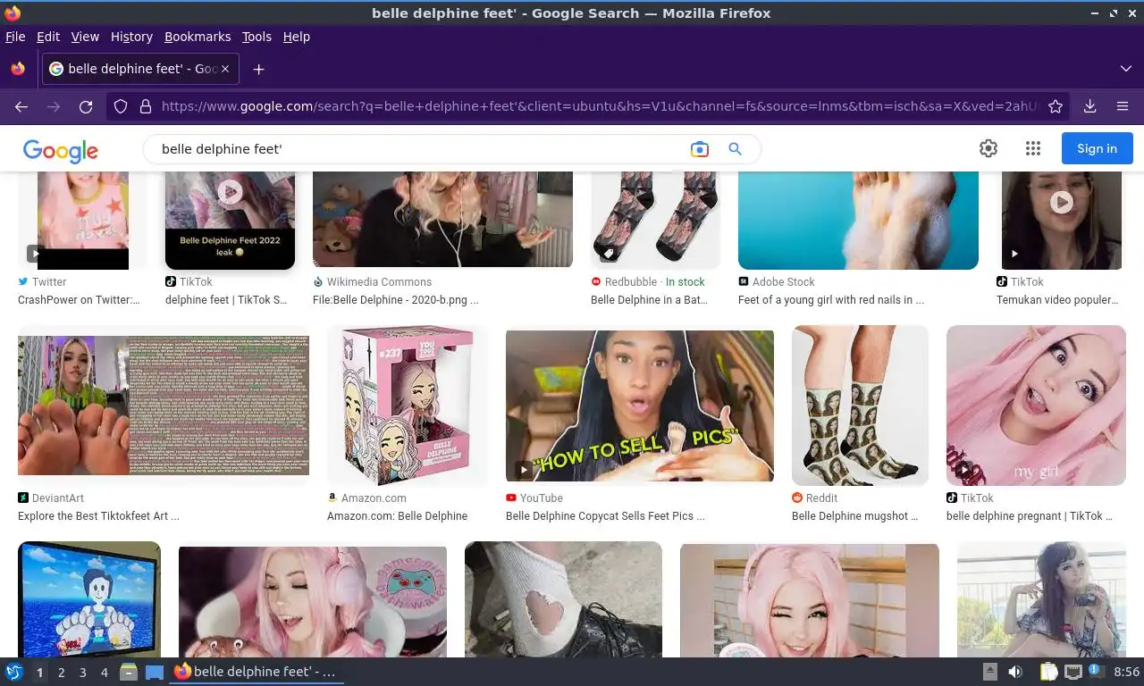Open the Amazon.com Belle Delphine link

(398, 516)
